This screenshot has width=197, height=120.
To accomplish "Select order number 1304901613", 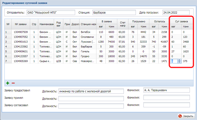I will [21, 42].
